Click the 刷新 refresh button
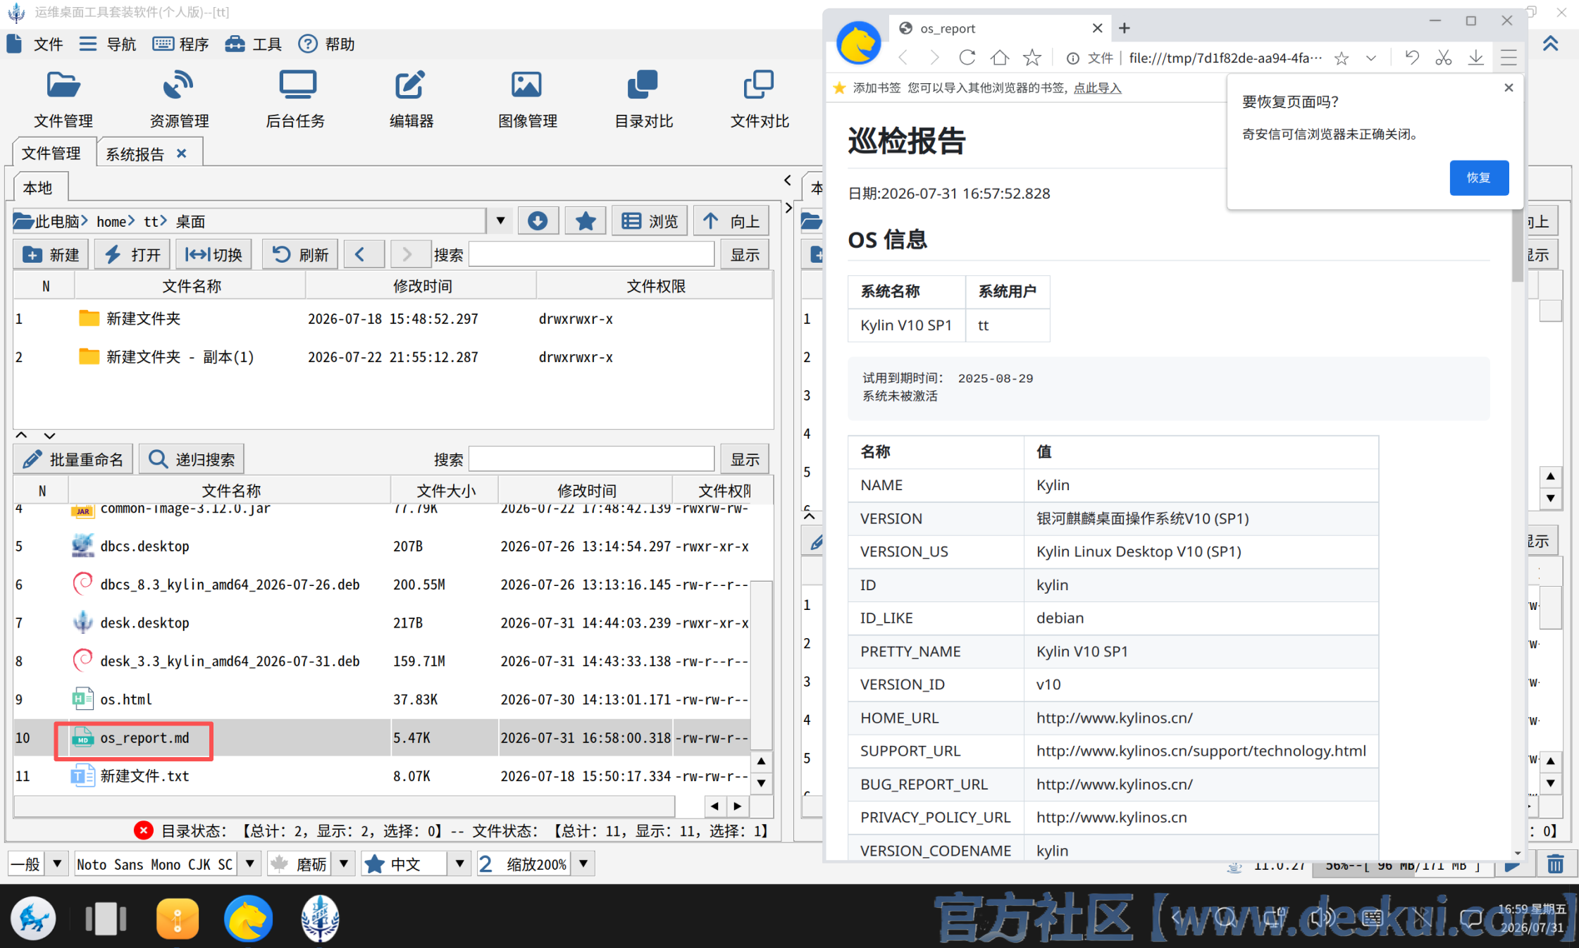This screenshot has height=948, width=1579. pos(300,254)
